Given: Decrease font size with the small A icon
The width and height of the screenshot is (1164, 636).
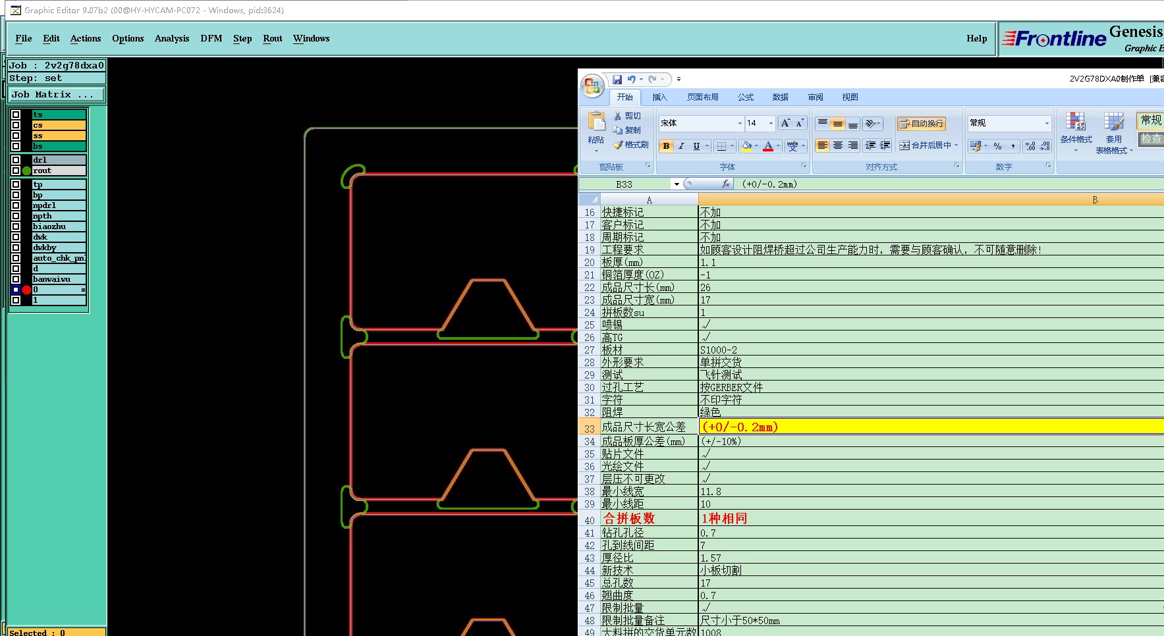Looking at the screenshot, I should click(799, 123).
